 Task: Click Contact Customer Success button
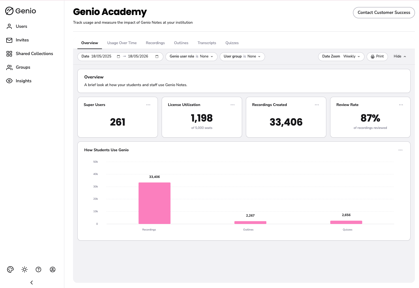point(384,13)
